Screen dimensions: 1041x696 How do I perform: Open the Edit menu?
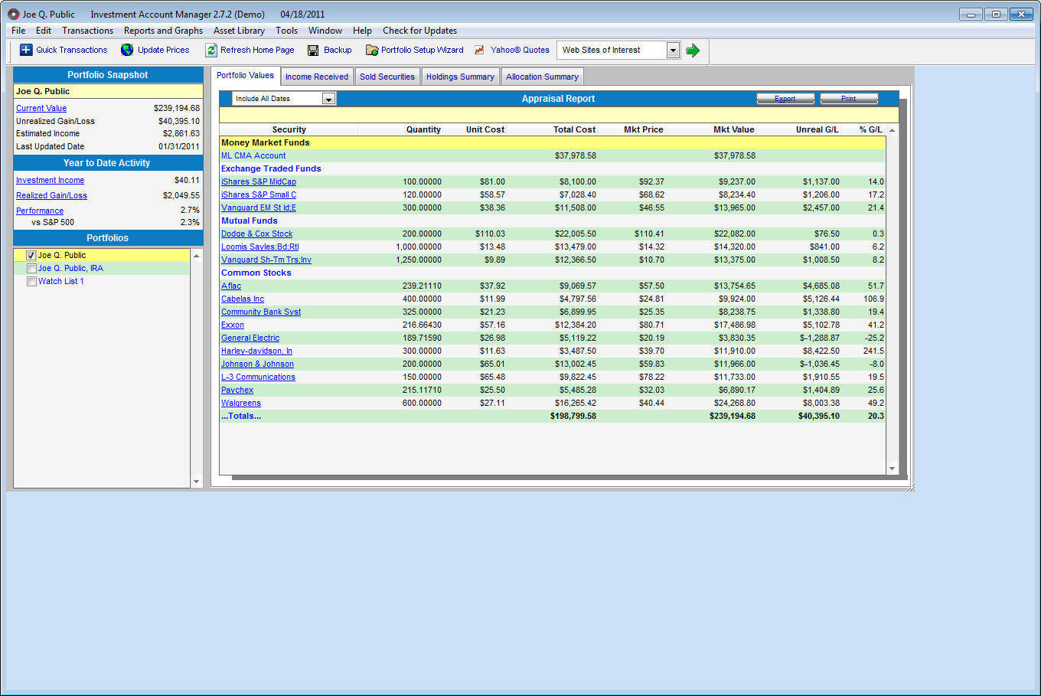[44, 31]
